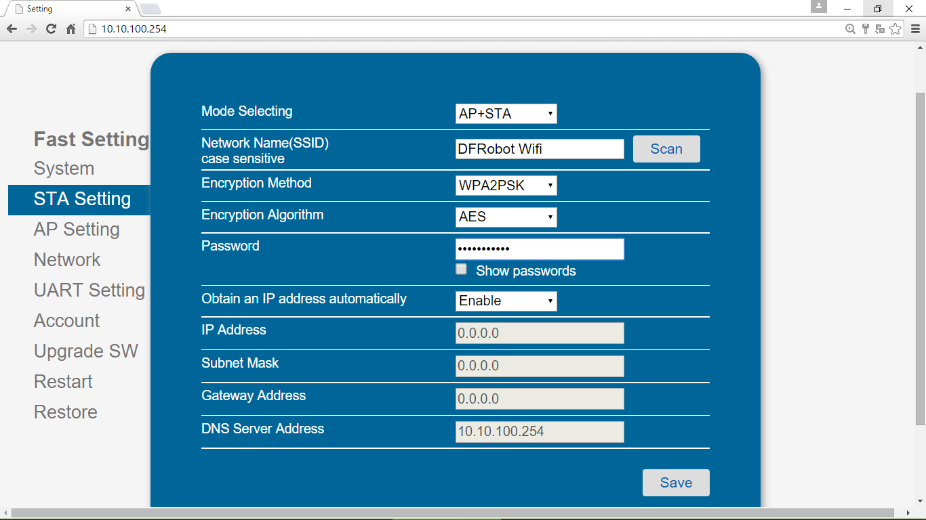This screenshot has height=520, width=926.
Task: Open the Network settings page
Action: point(67,260)
